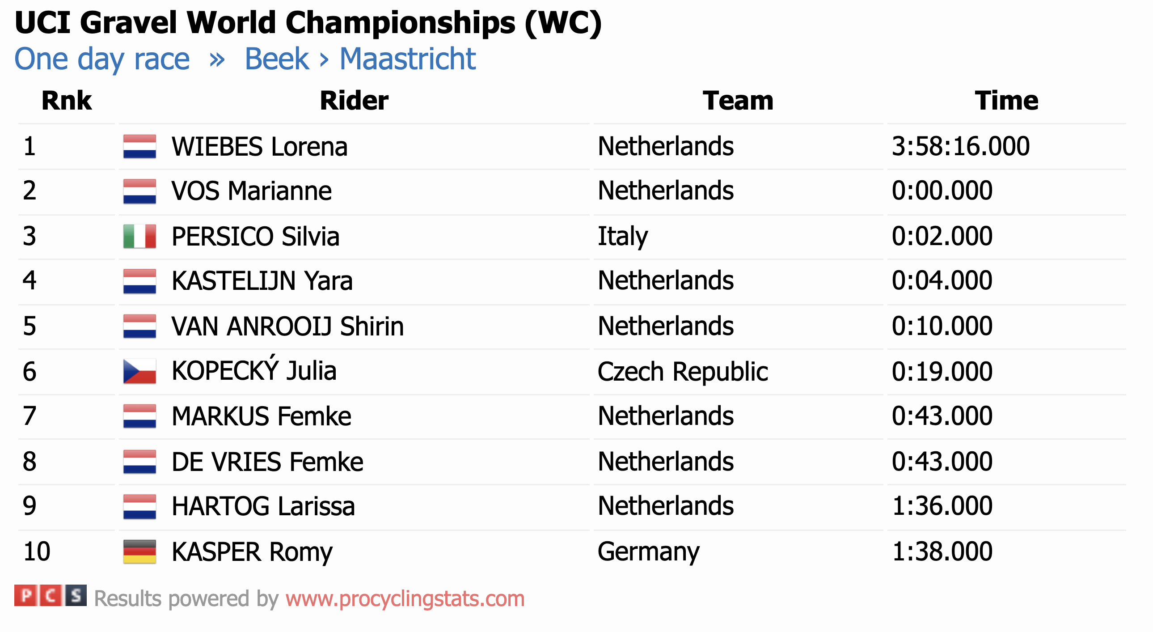Click rider name MARKUS Femke
Viewport: 1153px width, 632px height.
262,416
